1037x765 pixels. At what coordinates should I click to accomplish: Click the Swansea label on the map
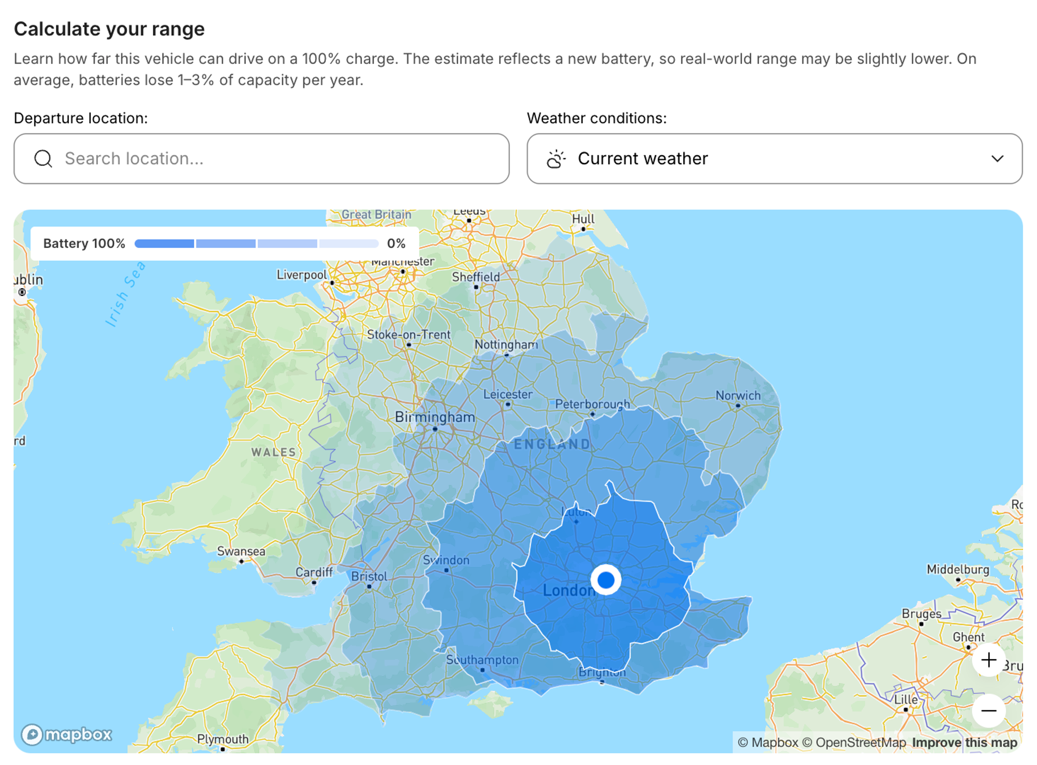[x=241, y=551]
